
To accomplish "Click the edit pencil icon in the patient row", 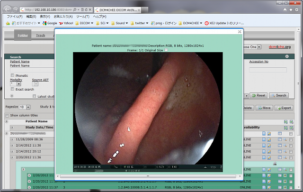I will click(269, 134).
